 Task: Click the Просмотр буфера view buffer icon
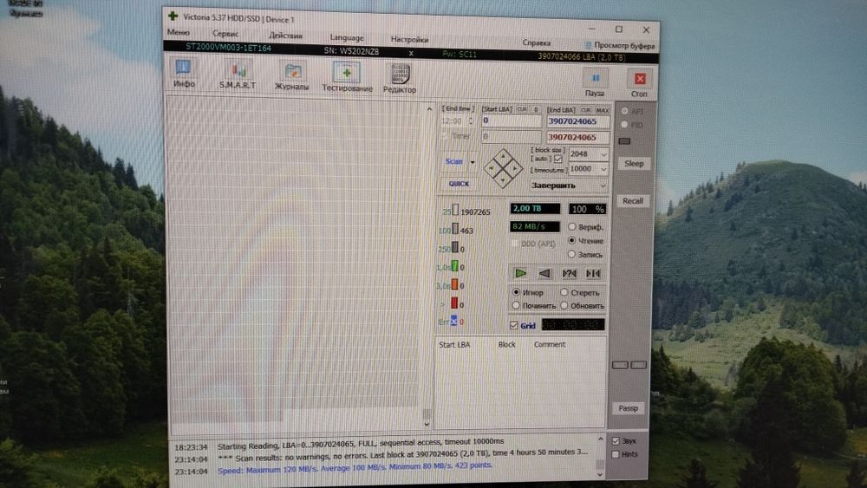click(x=587, y=45)
